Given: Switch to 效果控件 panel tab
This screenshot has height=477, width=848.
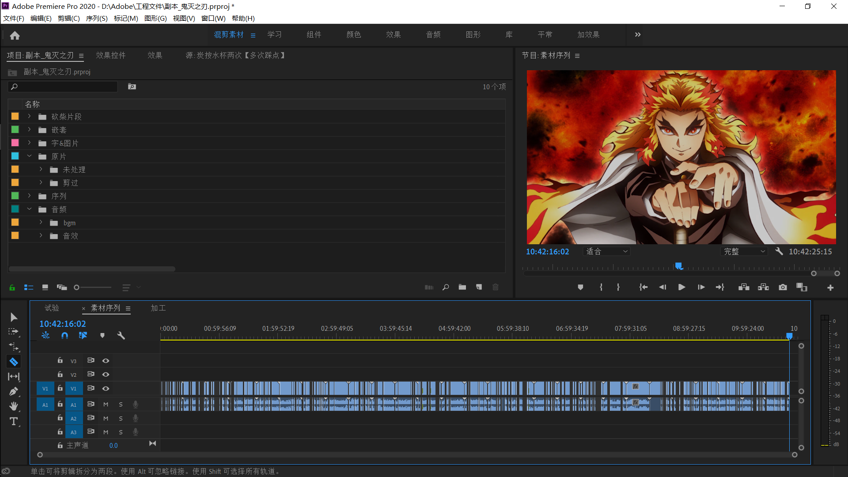Looking at the screenshot, I should pyautogui.click(x=111, y=55).
